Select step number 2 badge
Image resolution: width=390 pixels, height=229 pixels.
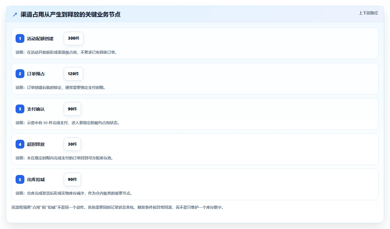[20, 74]
